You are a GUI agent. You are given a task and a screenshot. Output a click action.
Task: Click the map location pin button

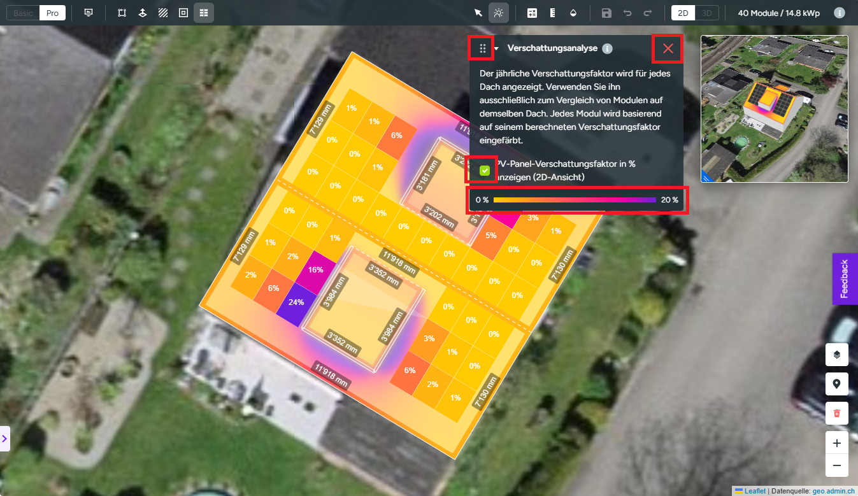pyautogui.click(x=836, y=384)
